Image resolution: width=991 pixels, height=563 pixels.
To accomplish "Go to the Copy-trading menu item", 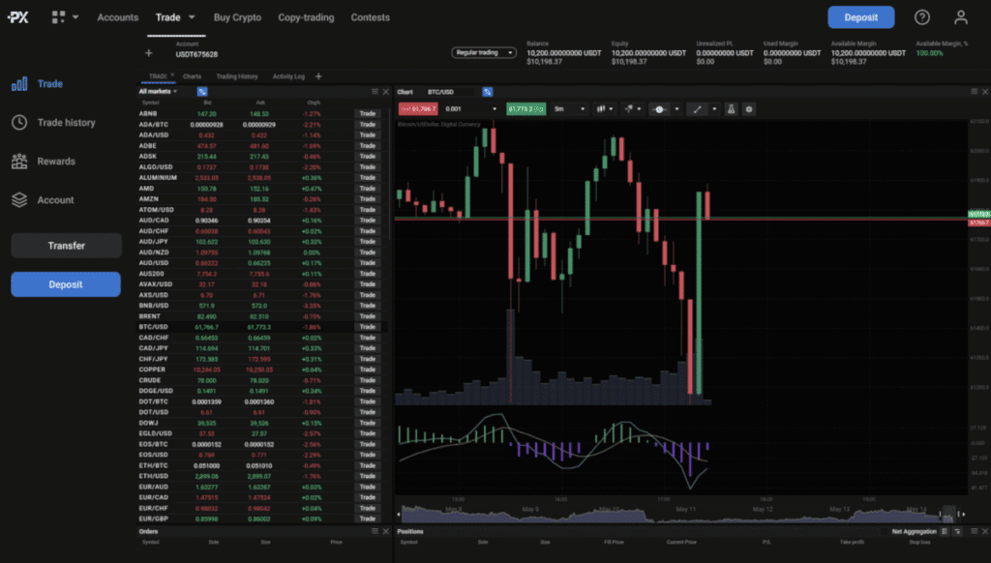I will click(x=306, y=17).
